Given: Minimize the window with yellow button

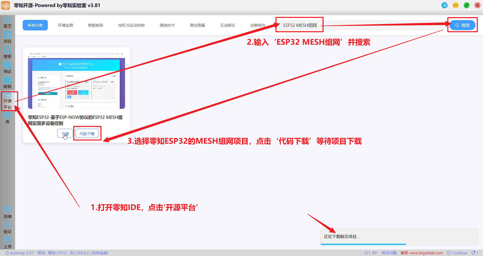Looking at the screenshot, I should (456, 5).
